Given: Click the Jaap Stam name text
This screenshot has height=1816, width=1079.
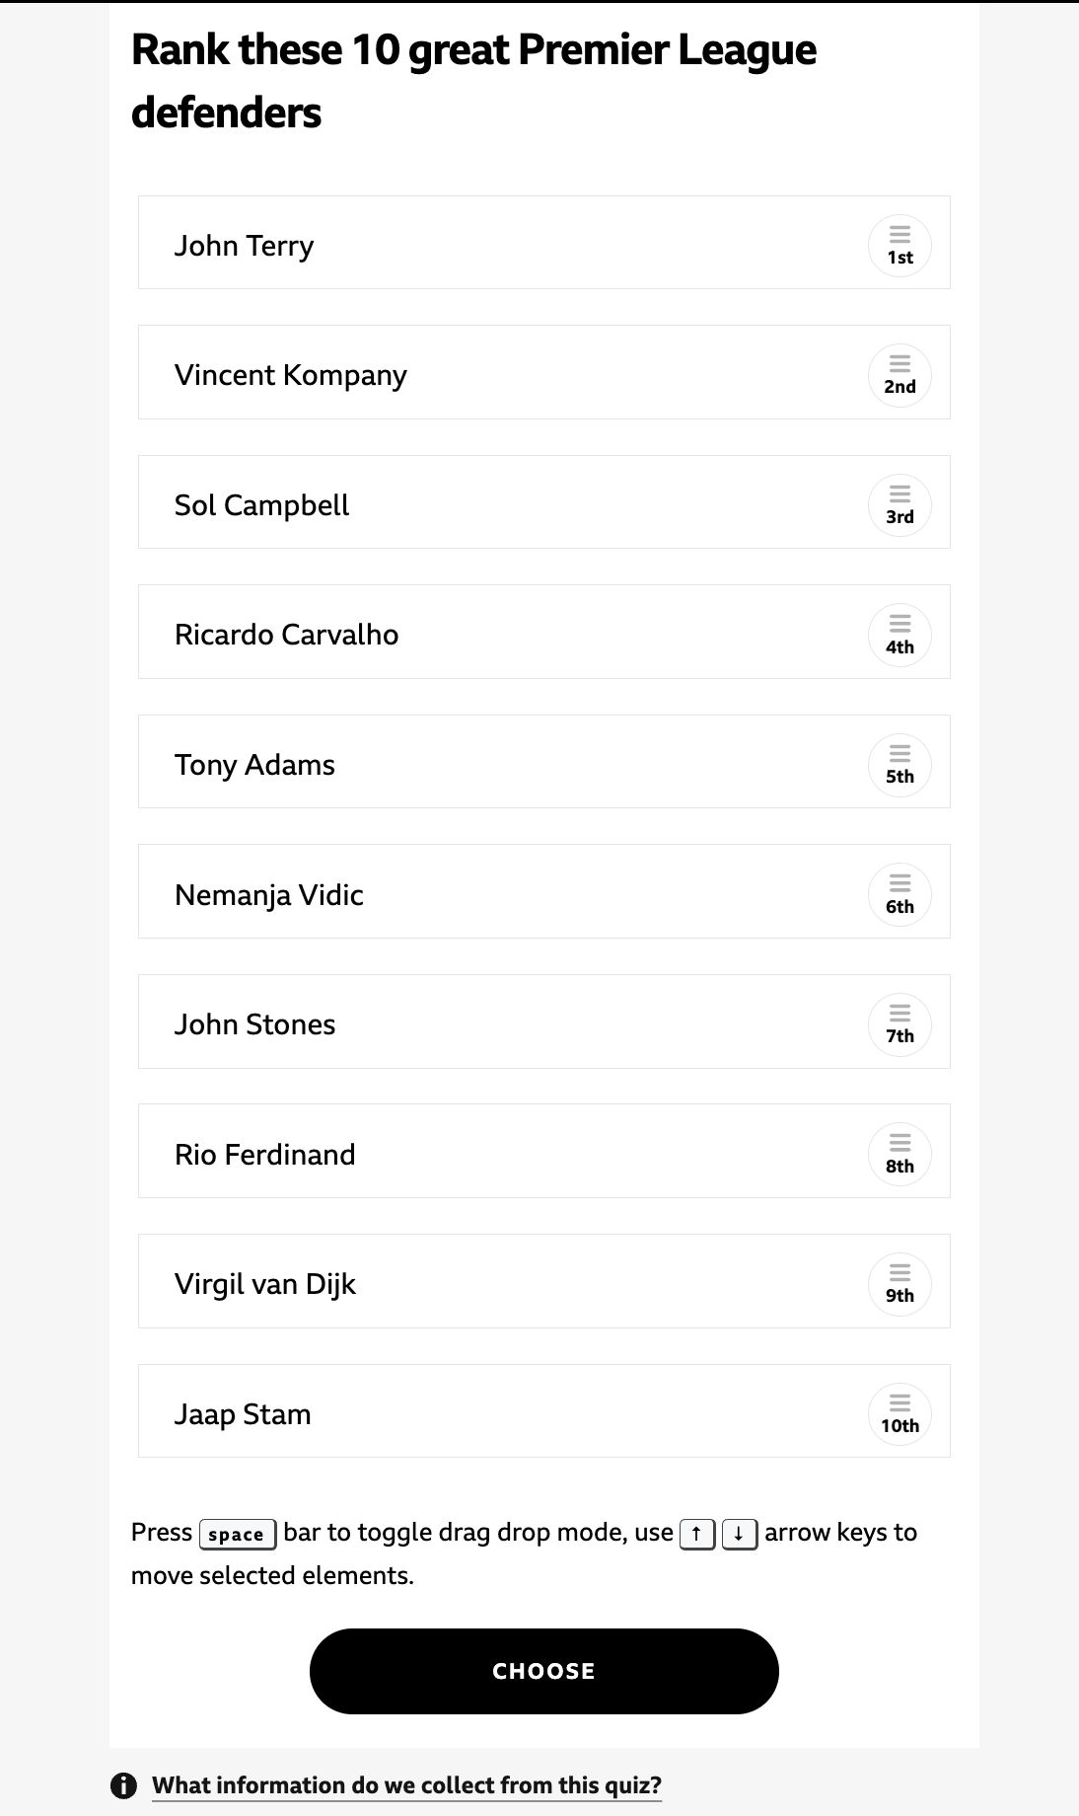Looking at the screenshot, I should [x=243, y=1414].
